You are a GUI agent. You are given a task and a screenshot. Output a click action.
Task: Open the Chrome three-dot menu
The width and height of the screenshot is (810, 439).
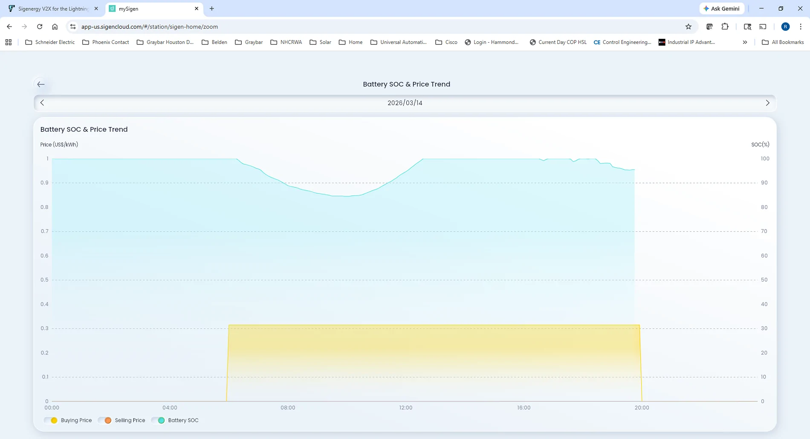pos(800,26)
